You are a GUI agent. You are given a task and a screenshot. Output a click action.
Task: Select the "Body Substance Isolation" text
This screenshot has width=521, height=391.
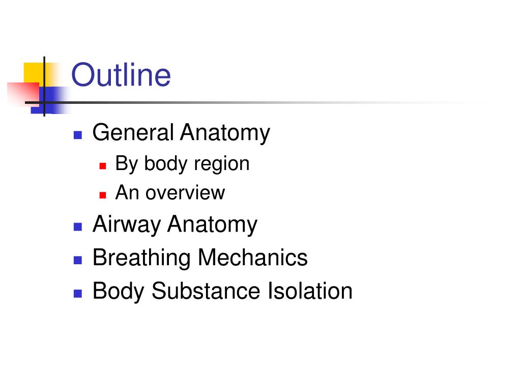223,292
